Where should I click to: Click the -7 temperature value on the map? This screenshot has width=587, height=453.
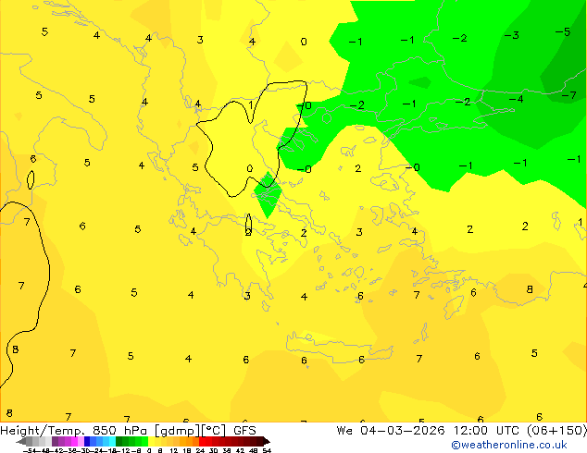click(x=568, y=95)
